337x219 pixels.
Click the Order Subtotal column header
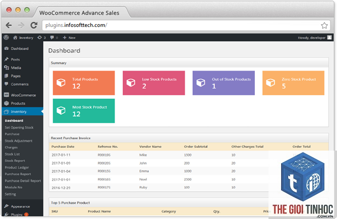196,147
